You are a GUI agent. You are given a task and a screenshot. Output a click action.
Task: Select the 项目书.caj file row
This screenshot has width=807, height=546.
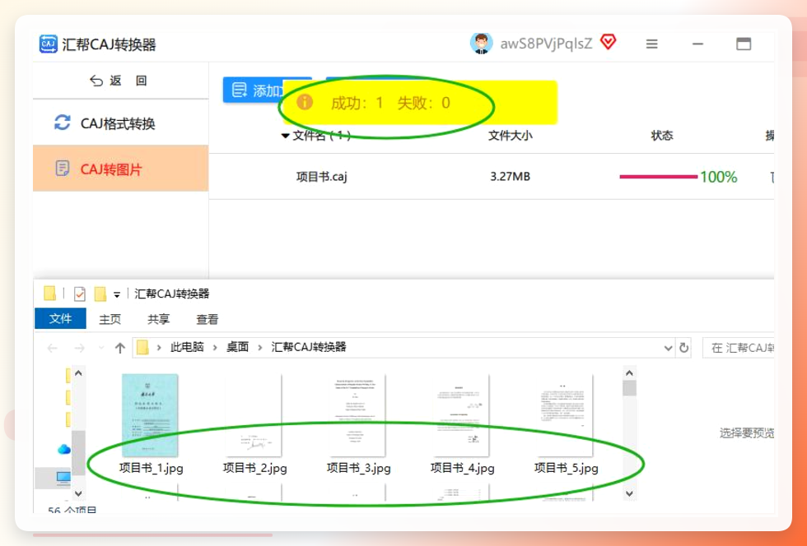[x=492, y=177]
